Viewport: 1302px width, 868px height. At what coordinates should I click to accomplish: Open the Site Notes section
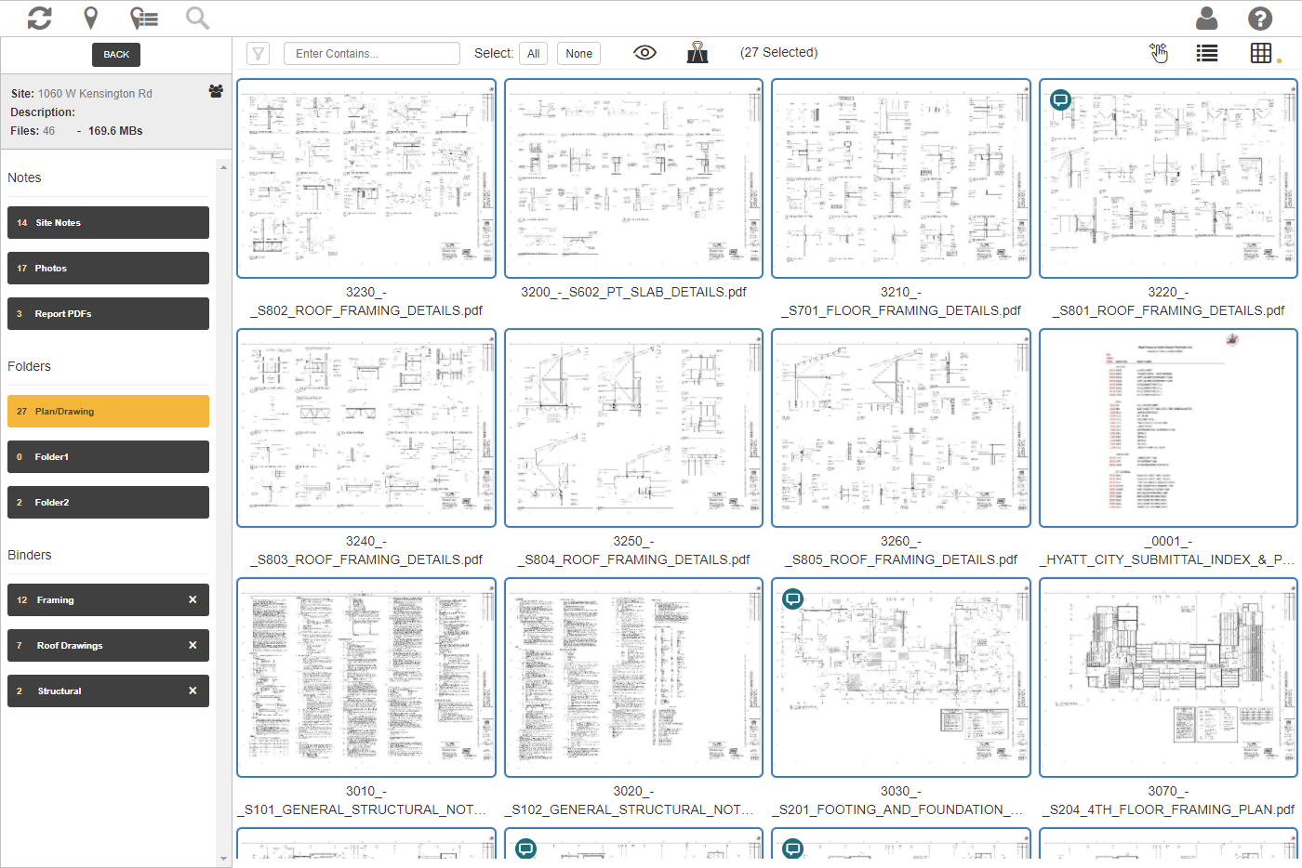point(108,223)
